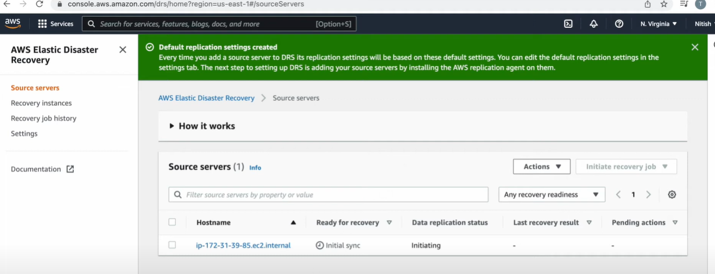
Task: Click the Initiating replication status cell
Action: pyautogui.click(x=426, y=245)
